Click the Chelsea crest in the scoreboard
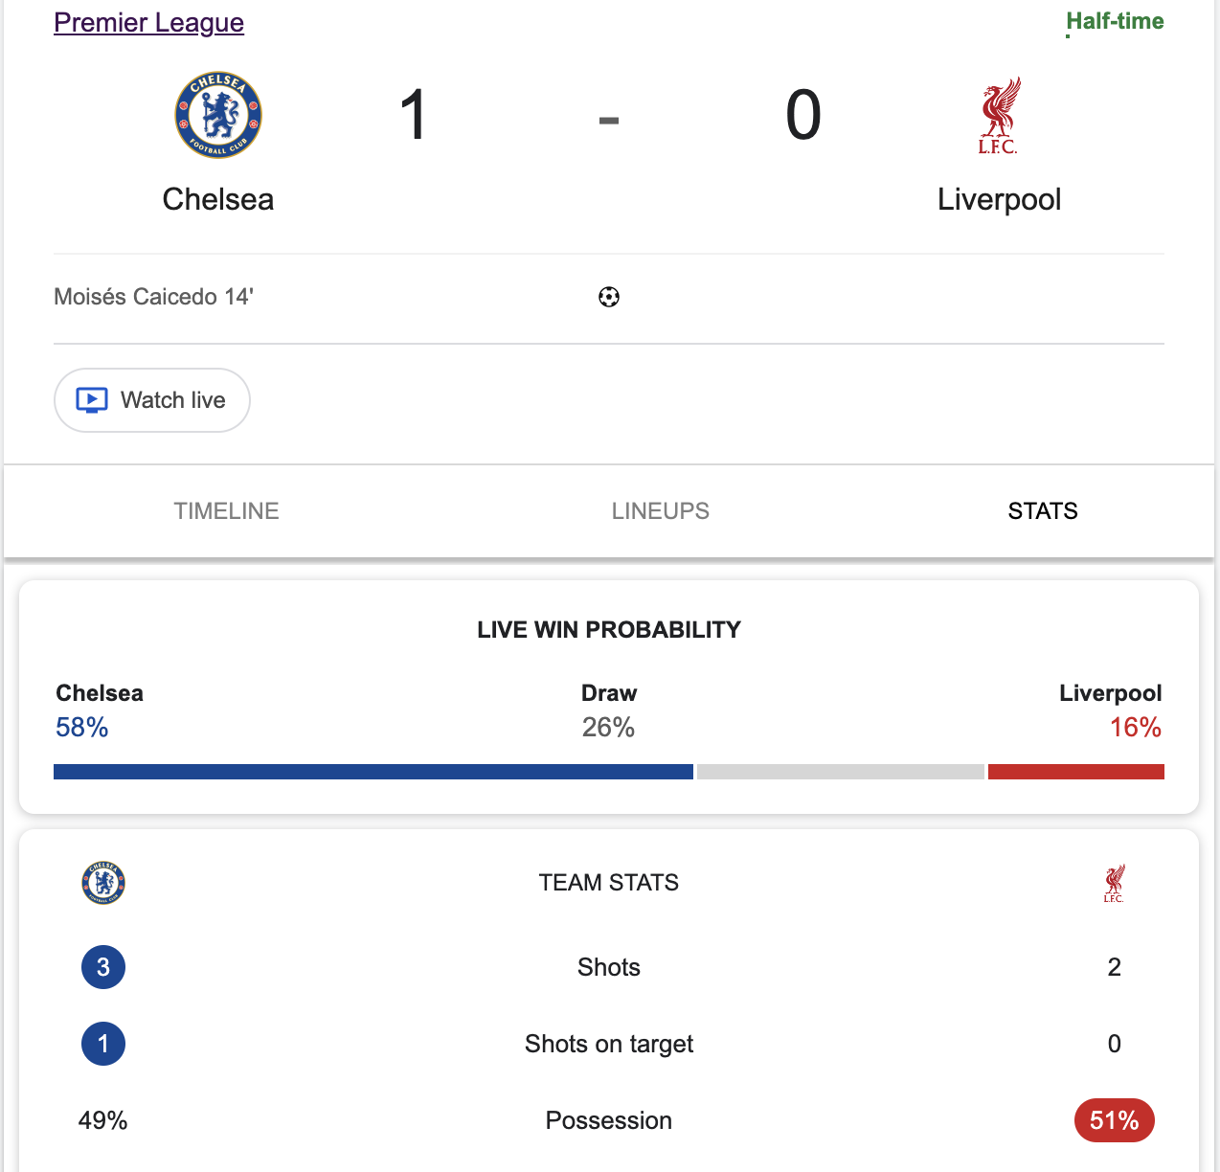The width and height of the screenshot is (1220, 1172). click(x=218, y=115)
